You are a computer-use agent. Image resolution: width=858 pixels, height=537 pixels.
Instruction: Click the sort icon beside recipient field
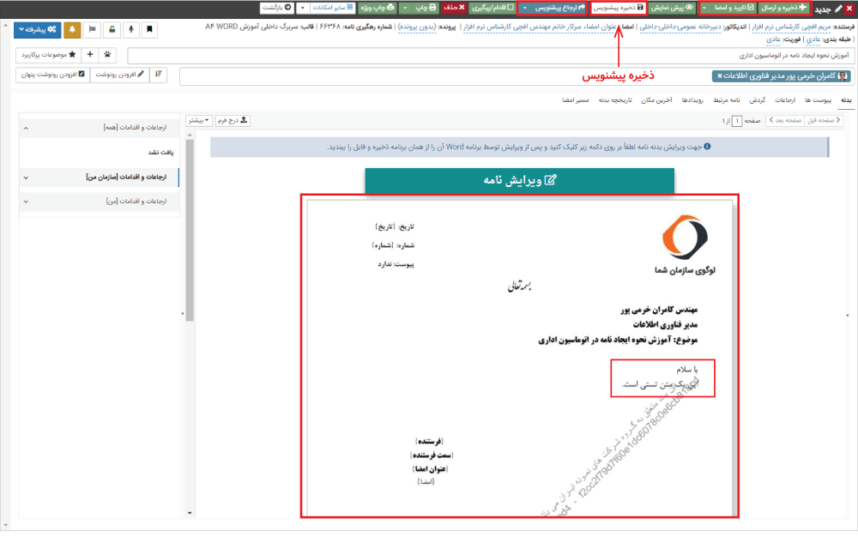pos(160,75)
